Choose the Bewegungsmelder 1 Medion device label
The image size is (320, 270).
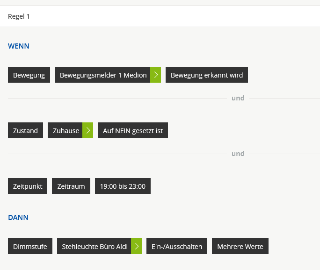click(x=102, y=75)
